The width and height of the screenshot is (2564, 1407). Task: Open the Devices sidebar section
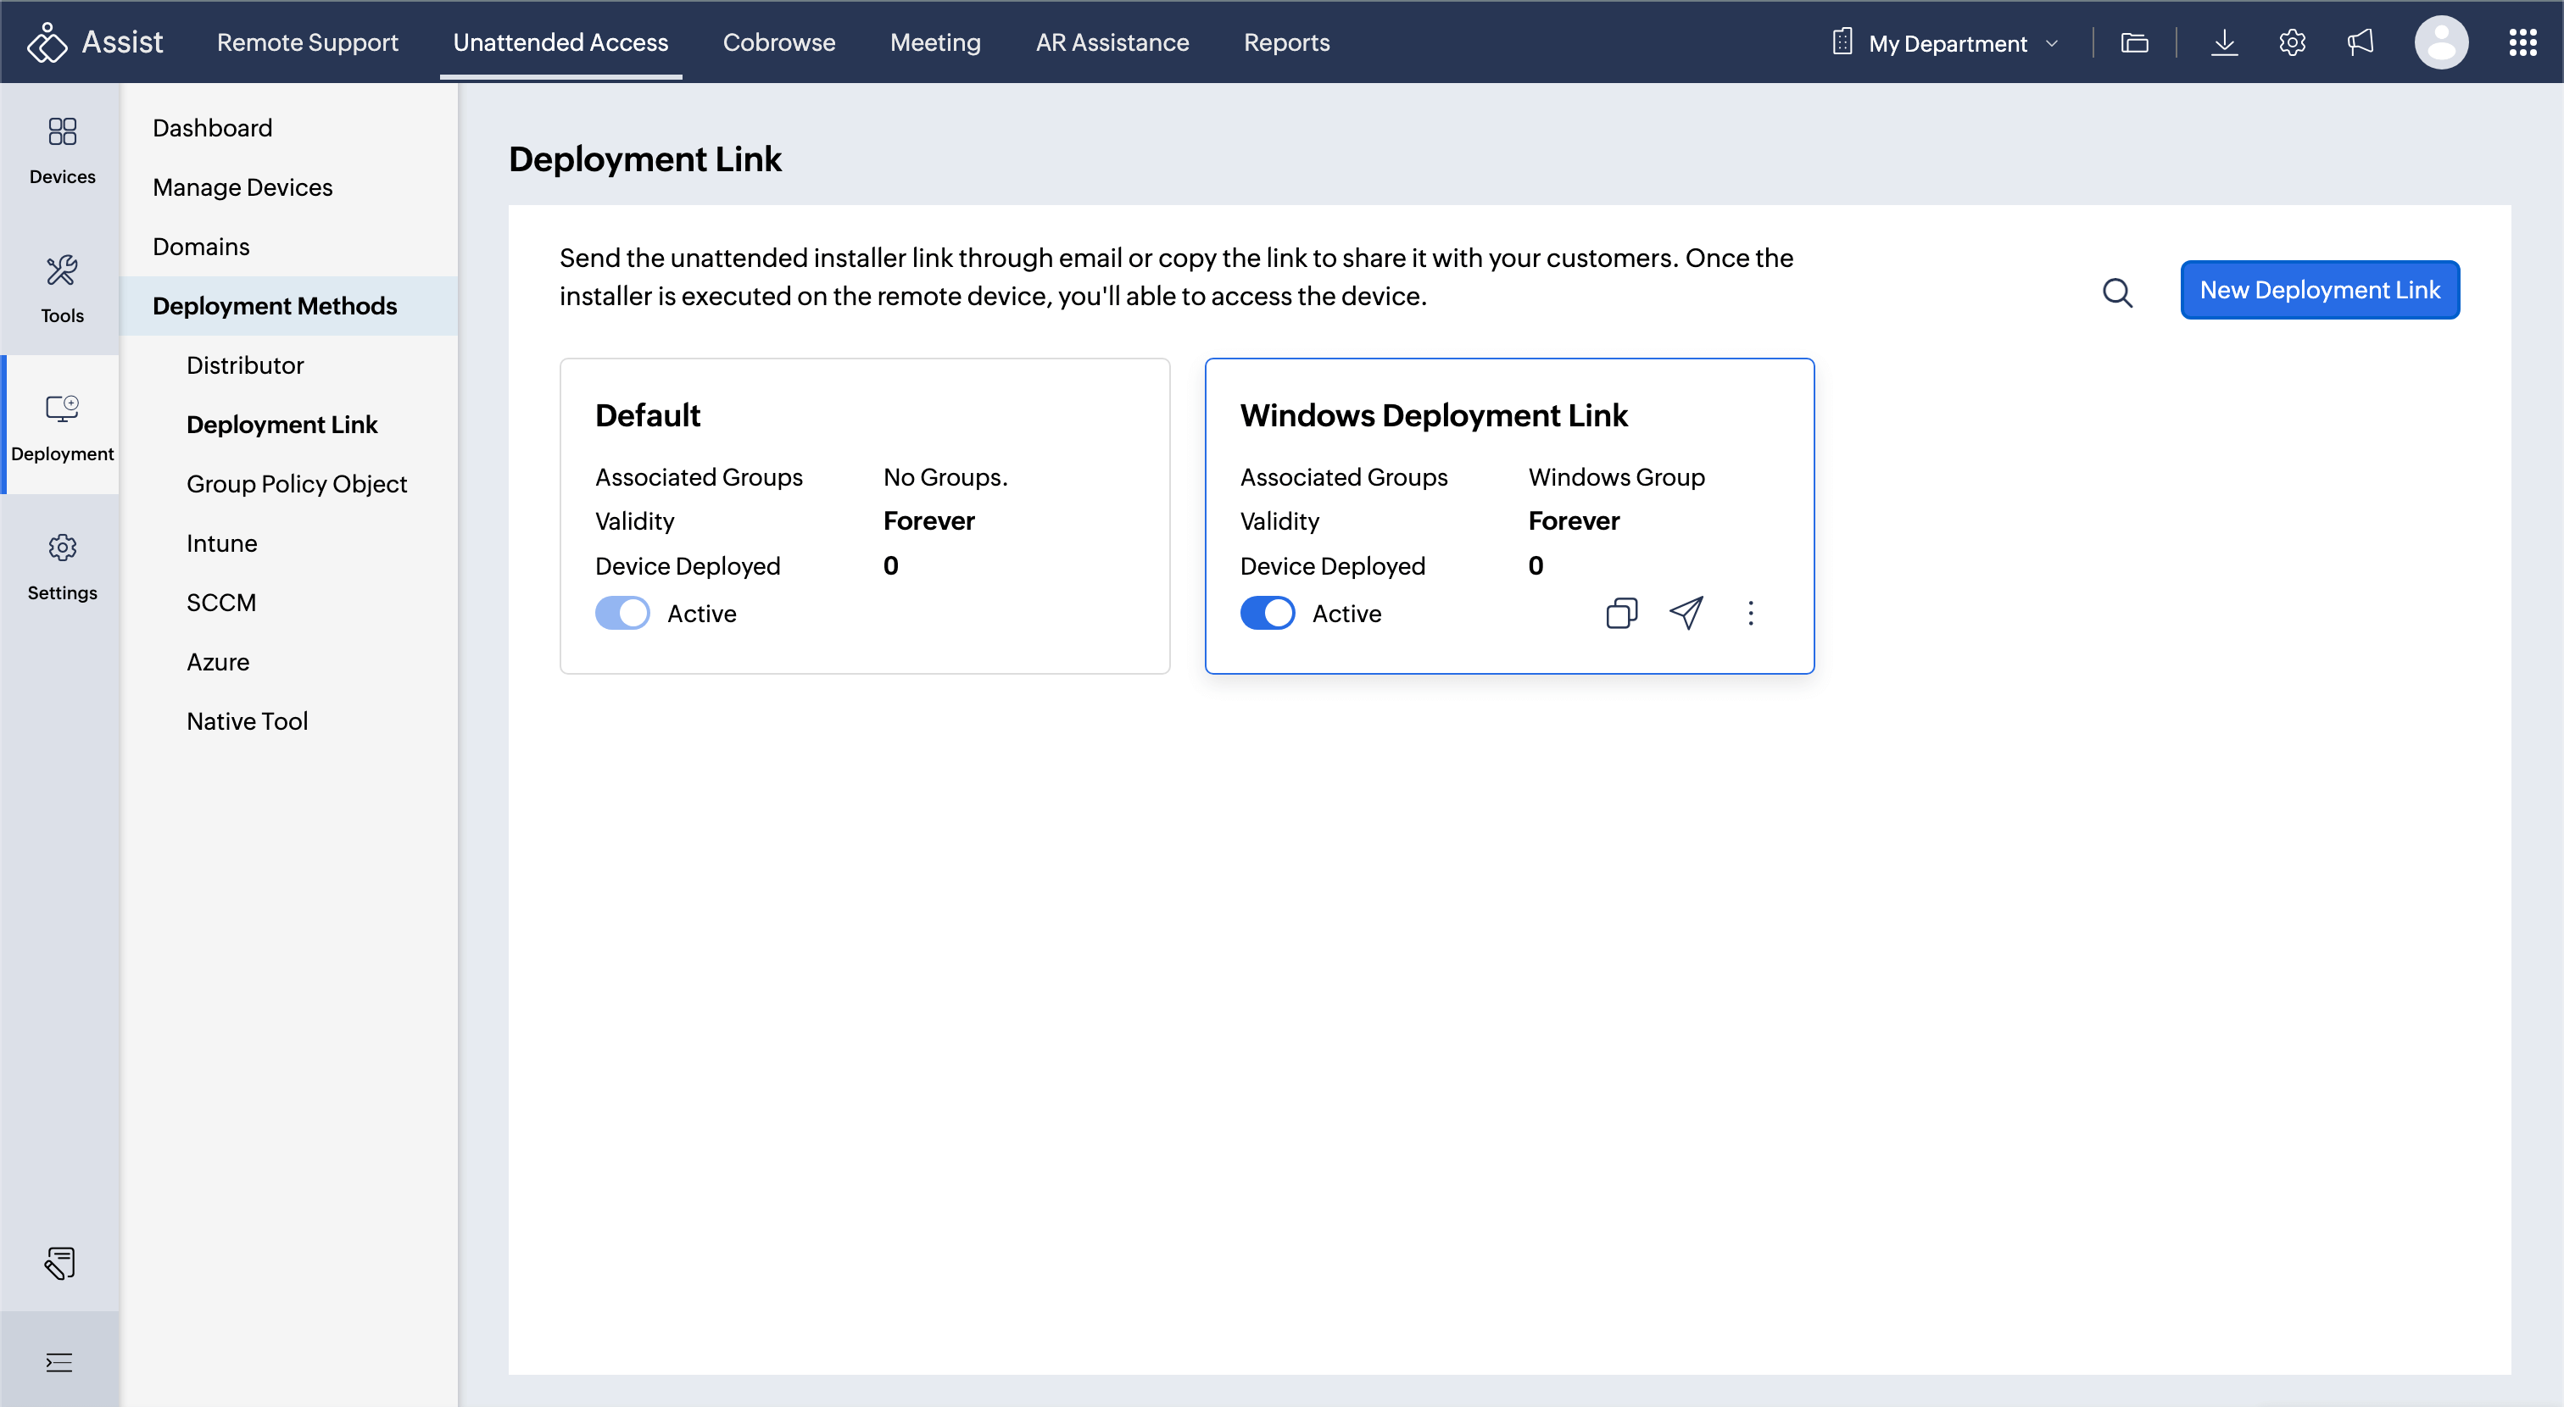[x=62, y=150]
